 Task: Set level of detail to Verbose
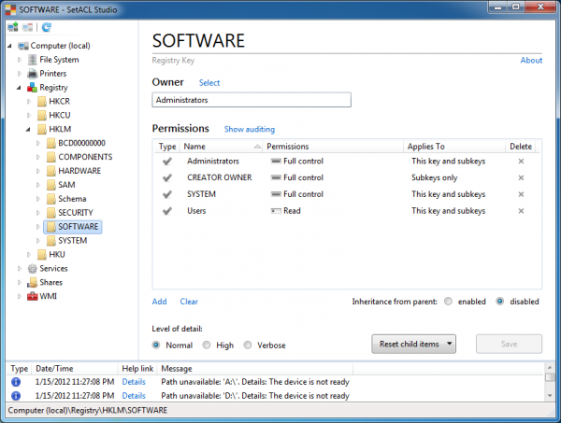point(248,345)
